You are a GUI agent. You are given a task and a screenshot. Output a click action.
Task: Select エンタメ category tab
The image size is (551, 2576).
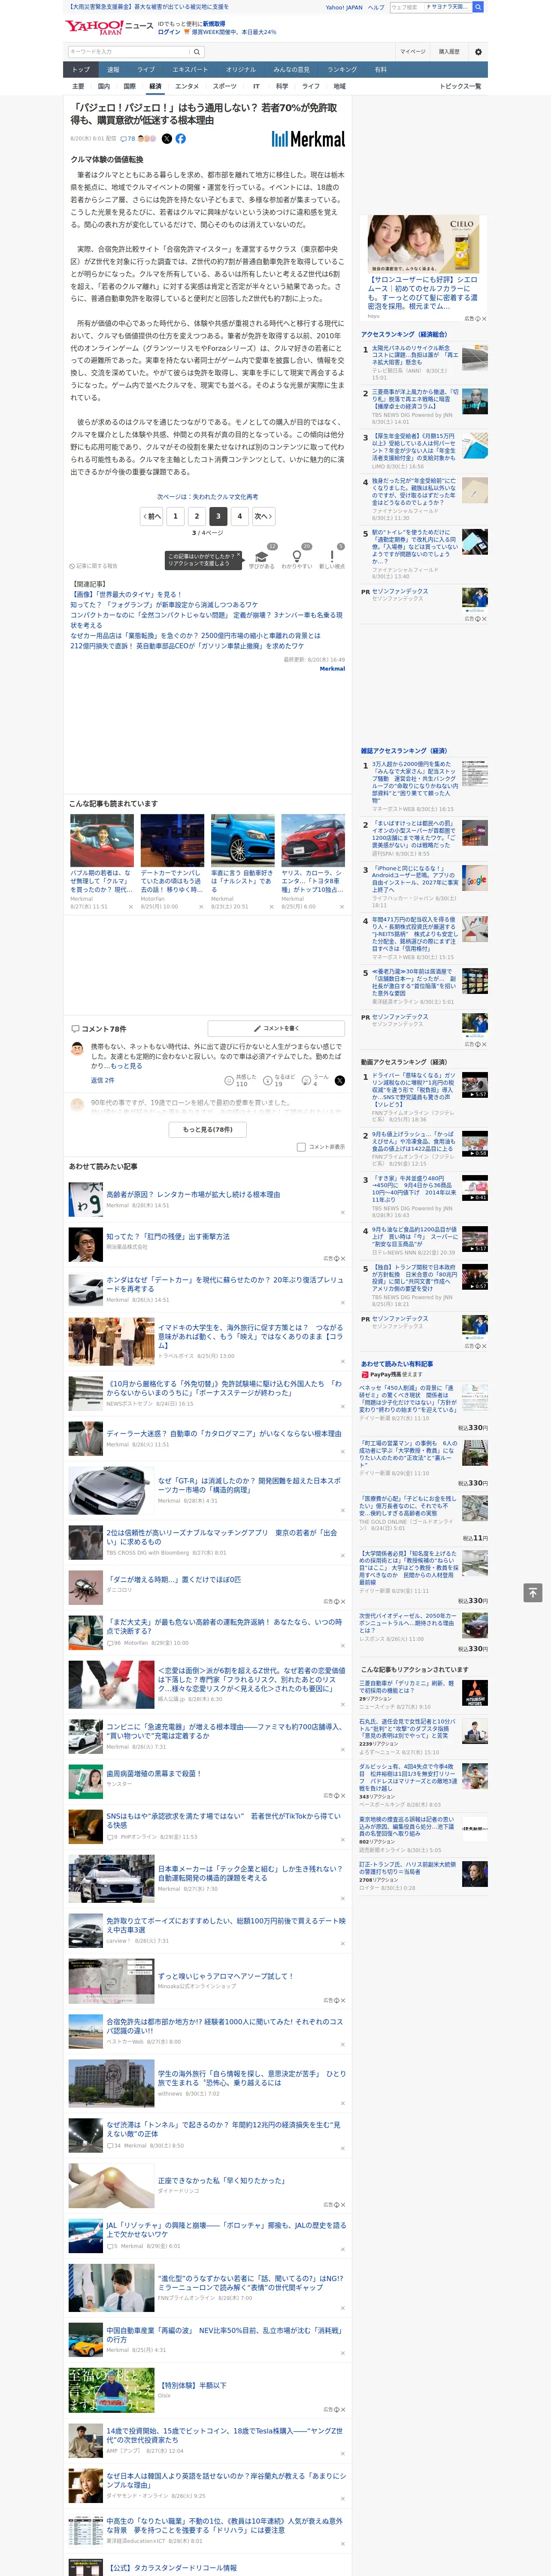[187, 86]
